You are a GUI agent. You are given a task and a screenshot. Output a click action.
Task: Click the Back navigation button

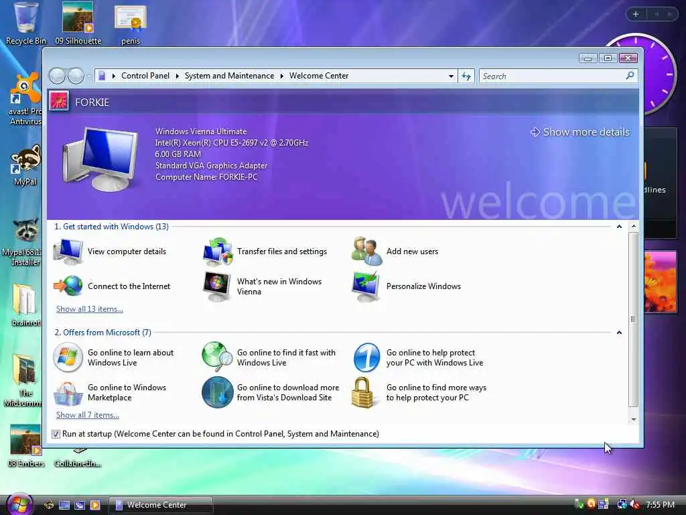(x=57, y=76)
